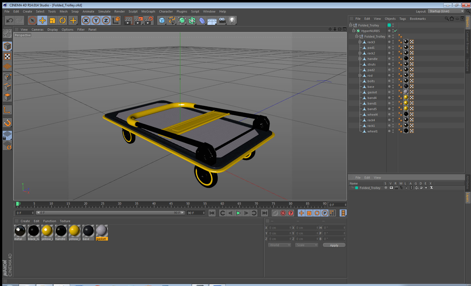Enable Edges mode in left sidebar
Image resolution: width=471 pixels, height=286 pixels.
click(7, 87)
